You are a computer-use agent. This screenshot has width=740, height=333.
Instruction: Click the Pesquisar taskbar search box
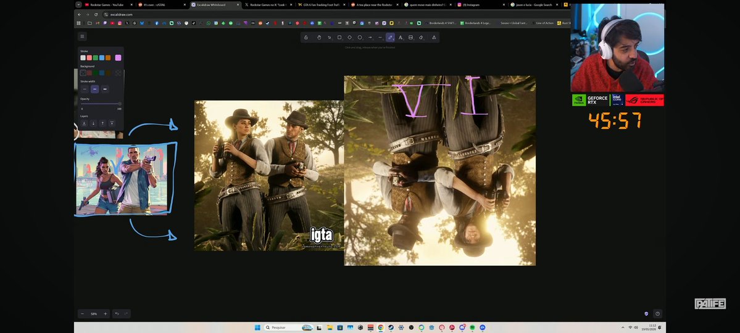[289, 327]
